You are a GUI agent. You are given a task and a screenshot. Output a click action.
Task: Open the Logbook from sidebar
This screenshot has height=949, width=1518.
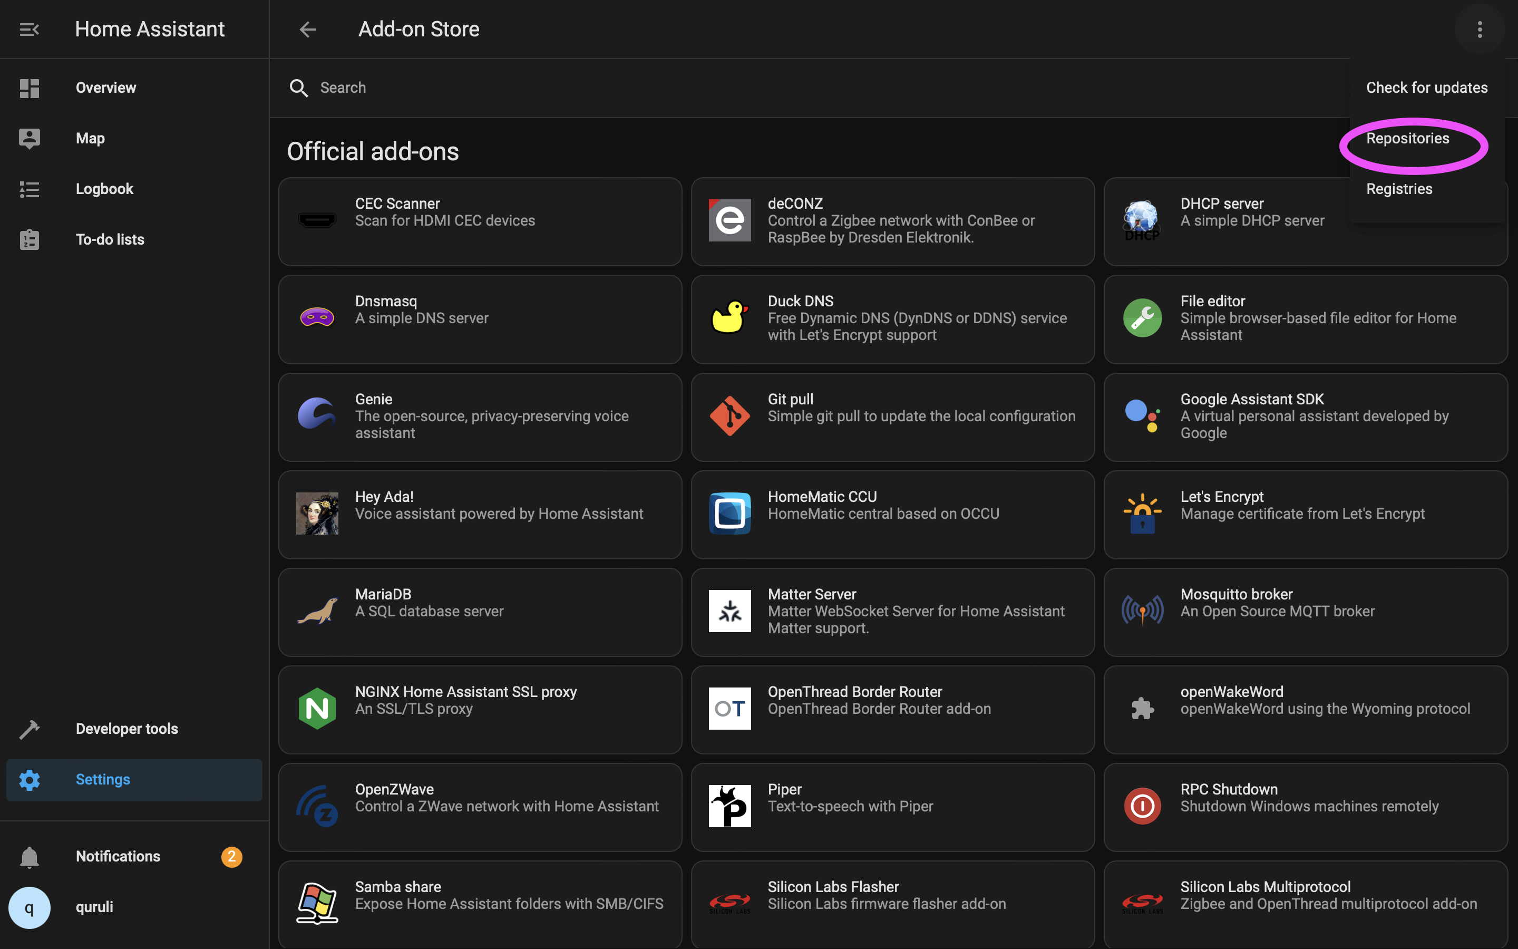tap(104, 189)
